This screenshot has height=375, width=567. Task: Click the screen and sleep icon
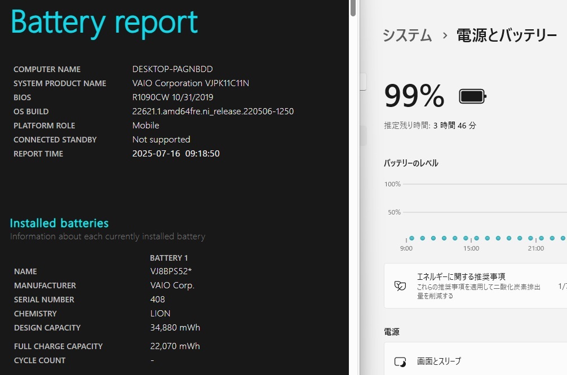pos(400,361)
